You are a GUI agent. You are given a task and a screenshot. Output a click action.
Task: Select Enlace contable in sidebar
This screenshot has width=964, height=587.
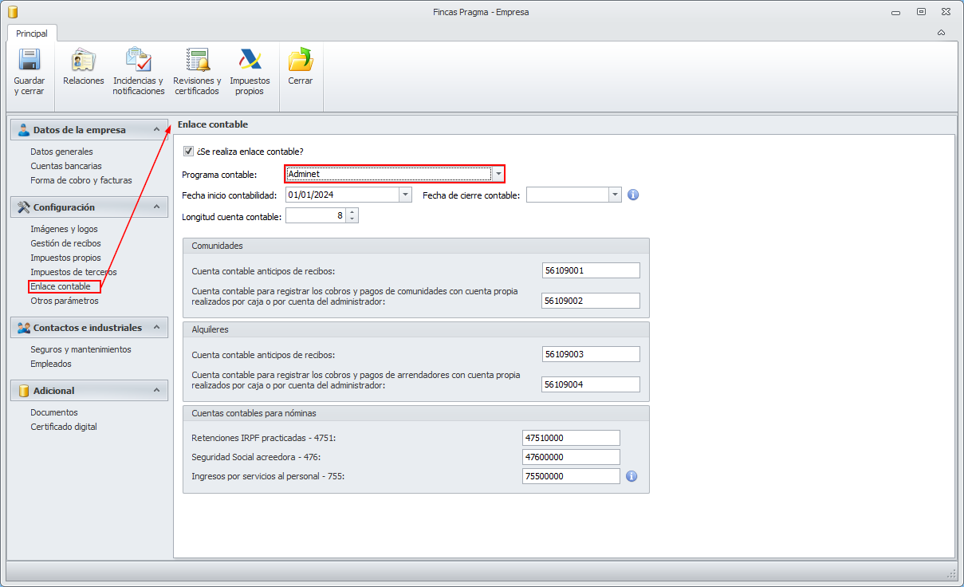coord(61,286)
